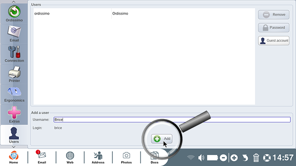Expand sidebar with the down chevron
This screenshot has height=166, width=296.
[14, 147]
